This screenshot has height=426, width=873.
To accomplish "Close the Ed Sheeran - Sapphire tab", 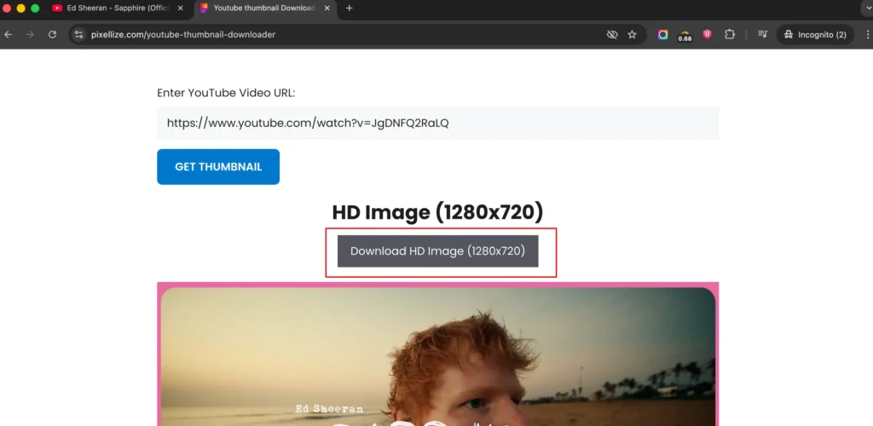I will point(180,9).
